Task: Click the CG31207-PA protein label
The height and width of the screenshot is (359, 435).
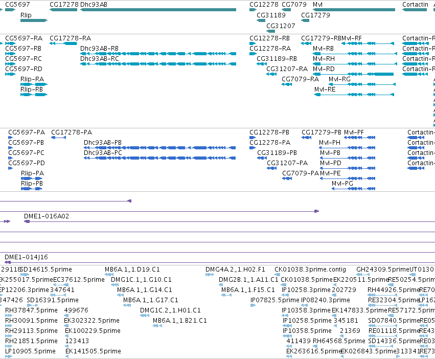Action: coord(287,163)
